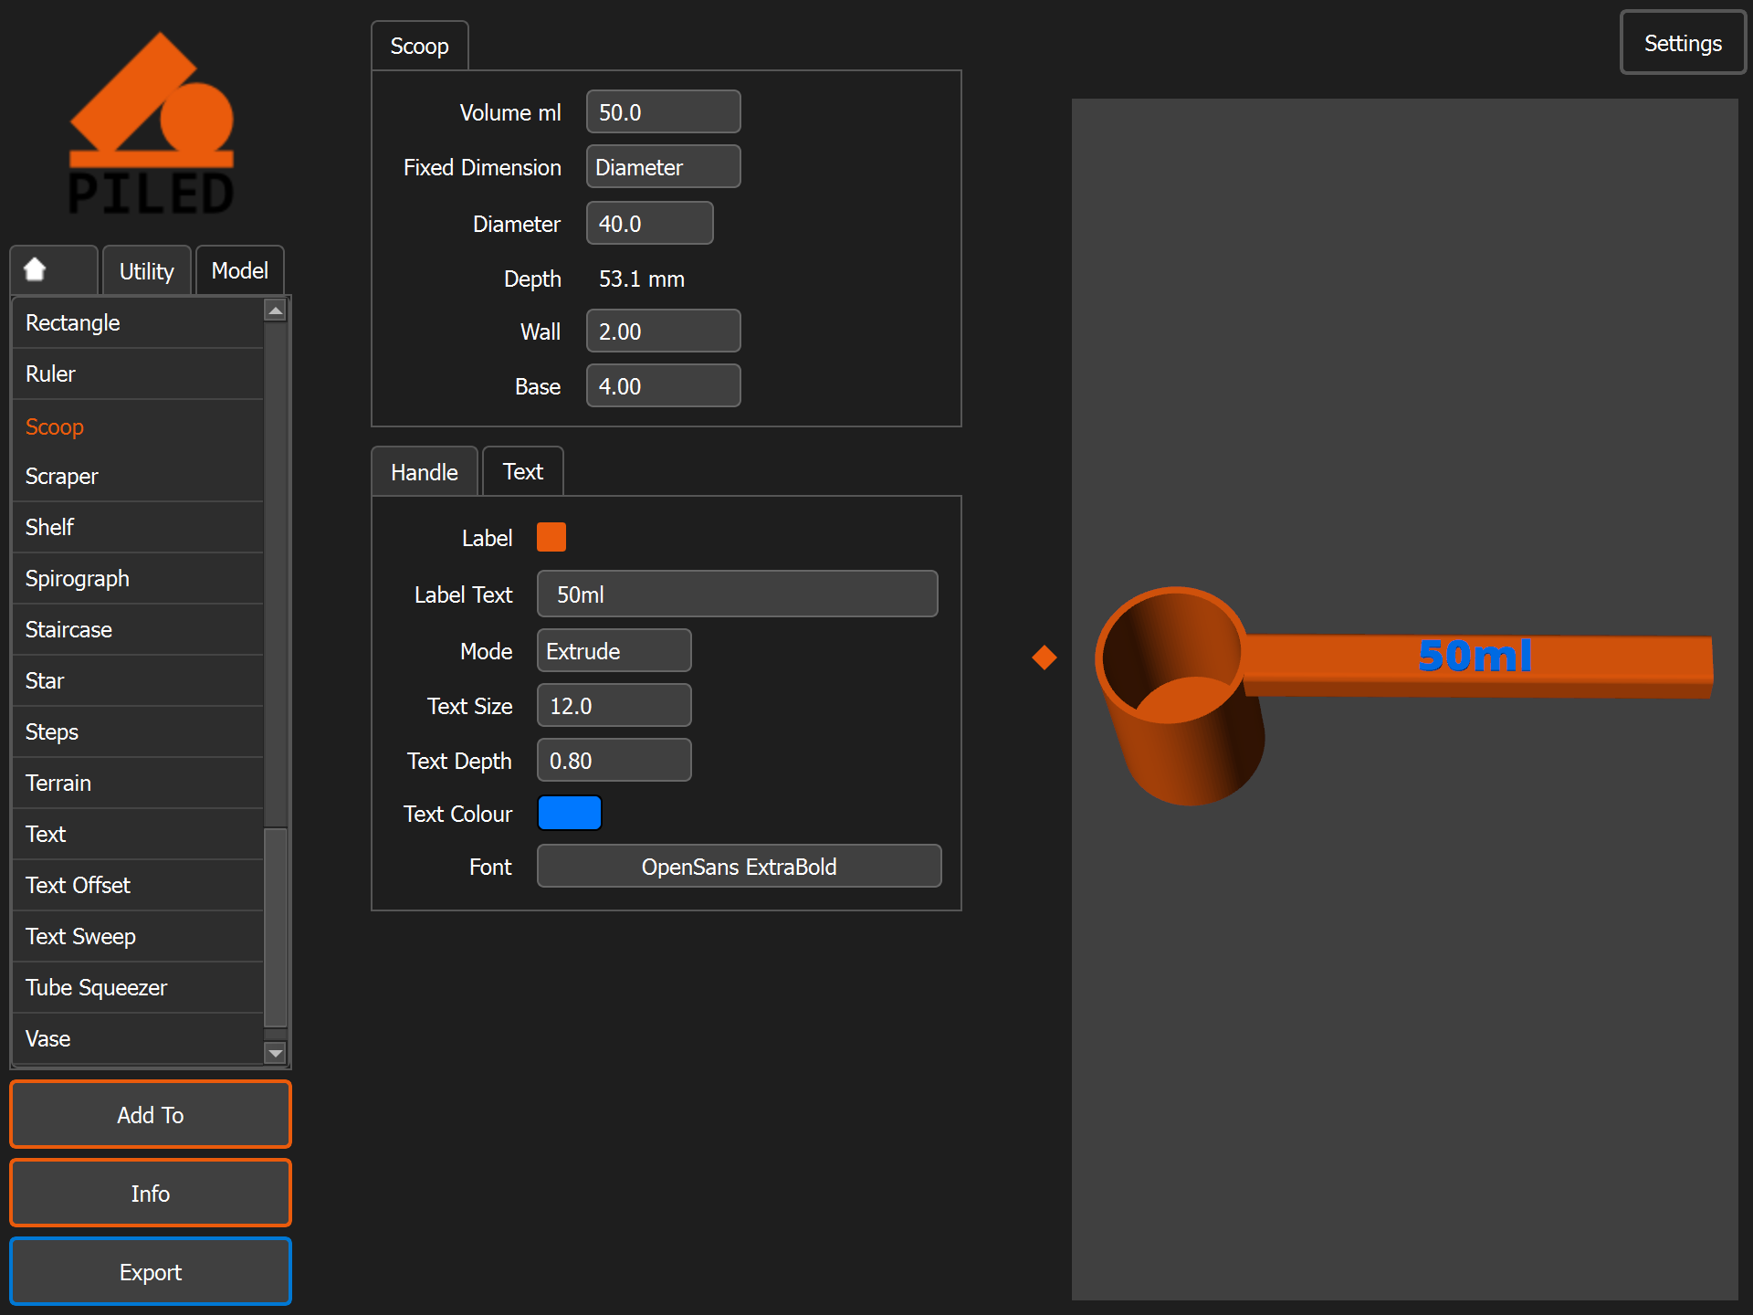Toggle the orange Label checkbox
Viewport: 1753px width, 1315px height.
551,537
